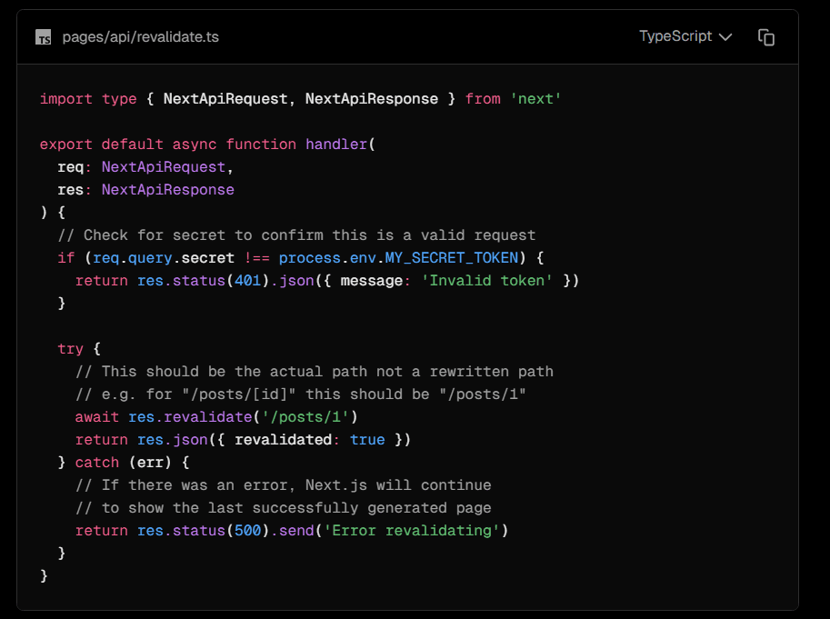Click the catch keyword
Screen dimensions: 830x619
[x=97, y=463]
